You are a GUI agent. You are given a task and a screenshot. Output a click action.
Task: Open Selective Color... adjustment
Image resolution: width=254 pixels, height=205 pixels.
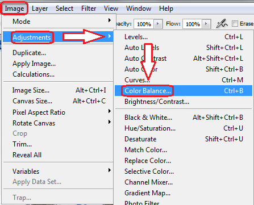coord(184,171)
